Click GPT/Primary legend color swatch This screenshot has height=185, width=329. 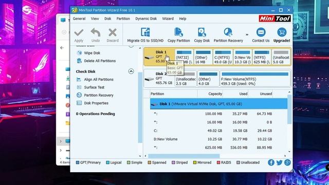[78, 162]
